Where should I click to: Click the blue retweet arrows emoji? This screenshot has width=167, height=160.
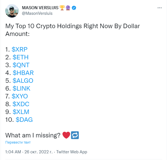75,135
